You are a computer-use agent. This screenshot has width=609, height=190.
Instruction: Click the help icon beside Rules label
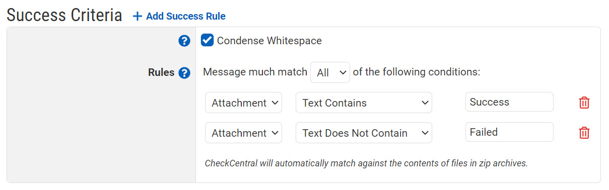pos(184,73)
